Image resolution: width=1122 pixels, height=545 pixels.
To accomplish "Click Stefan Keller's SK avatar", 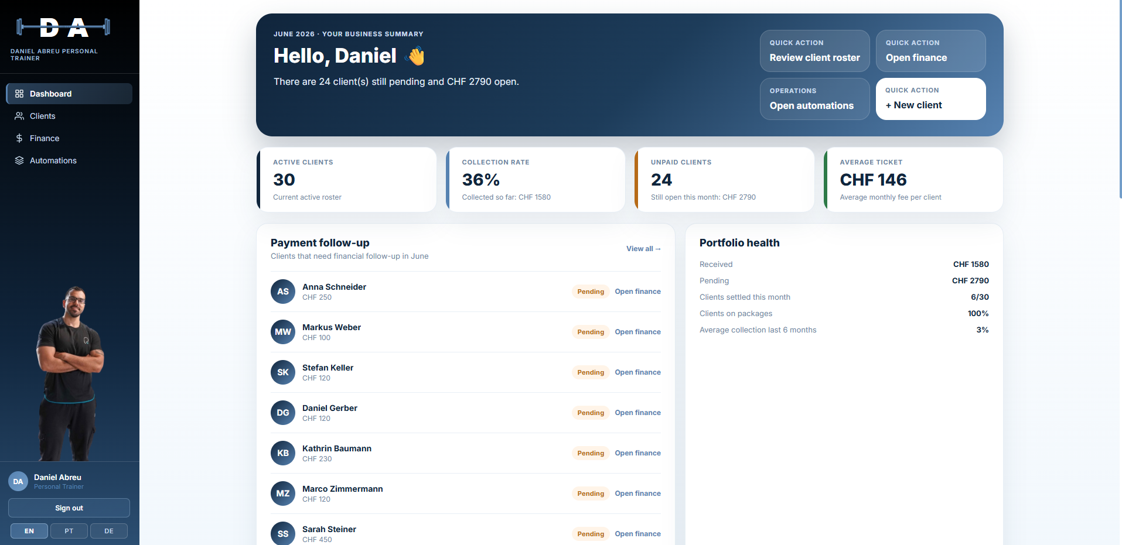I will click(x=283, y=372).
